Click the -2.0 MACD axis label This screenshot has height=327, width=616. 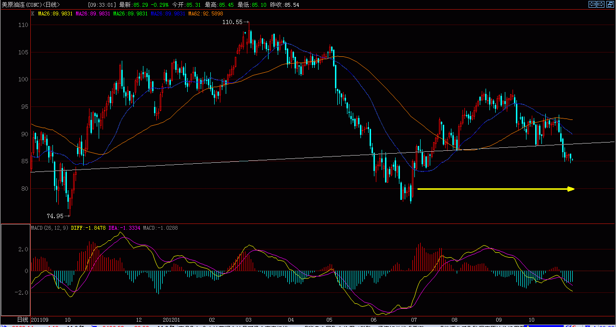click(x=22, y=292)
